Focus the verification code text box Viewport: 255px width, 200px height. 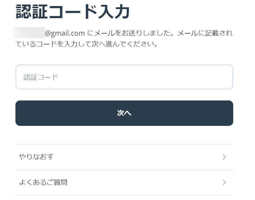[x=124, y=77]
